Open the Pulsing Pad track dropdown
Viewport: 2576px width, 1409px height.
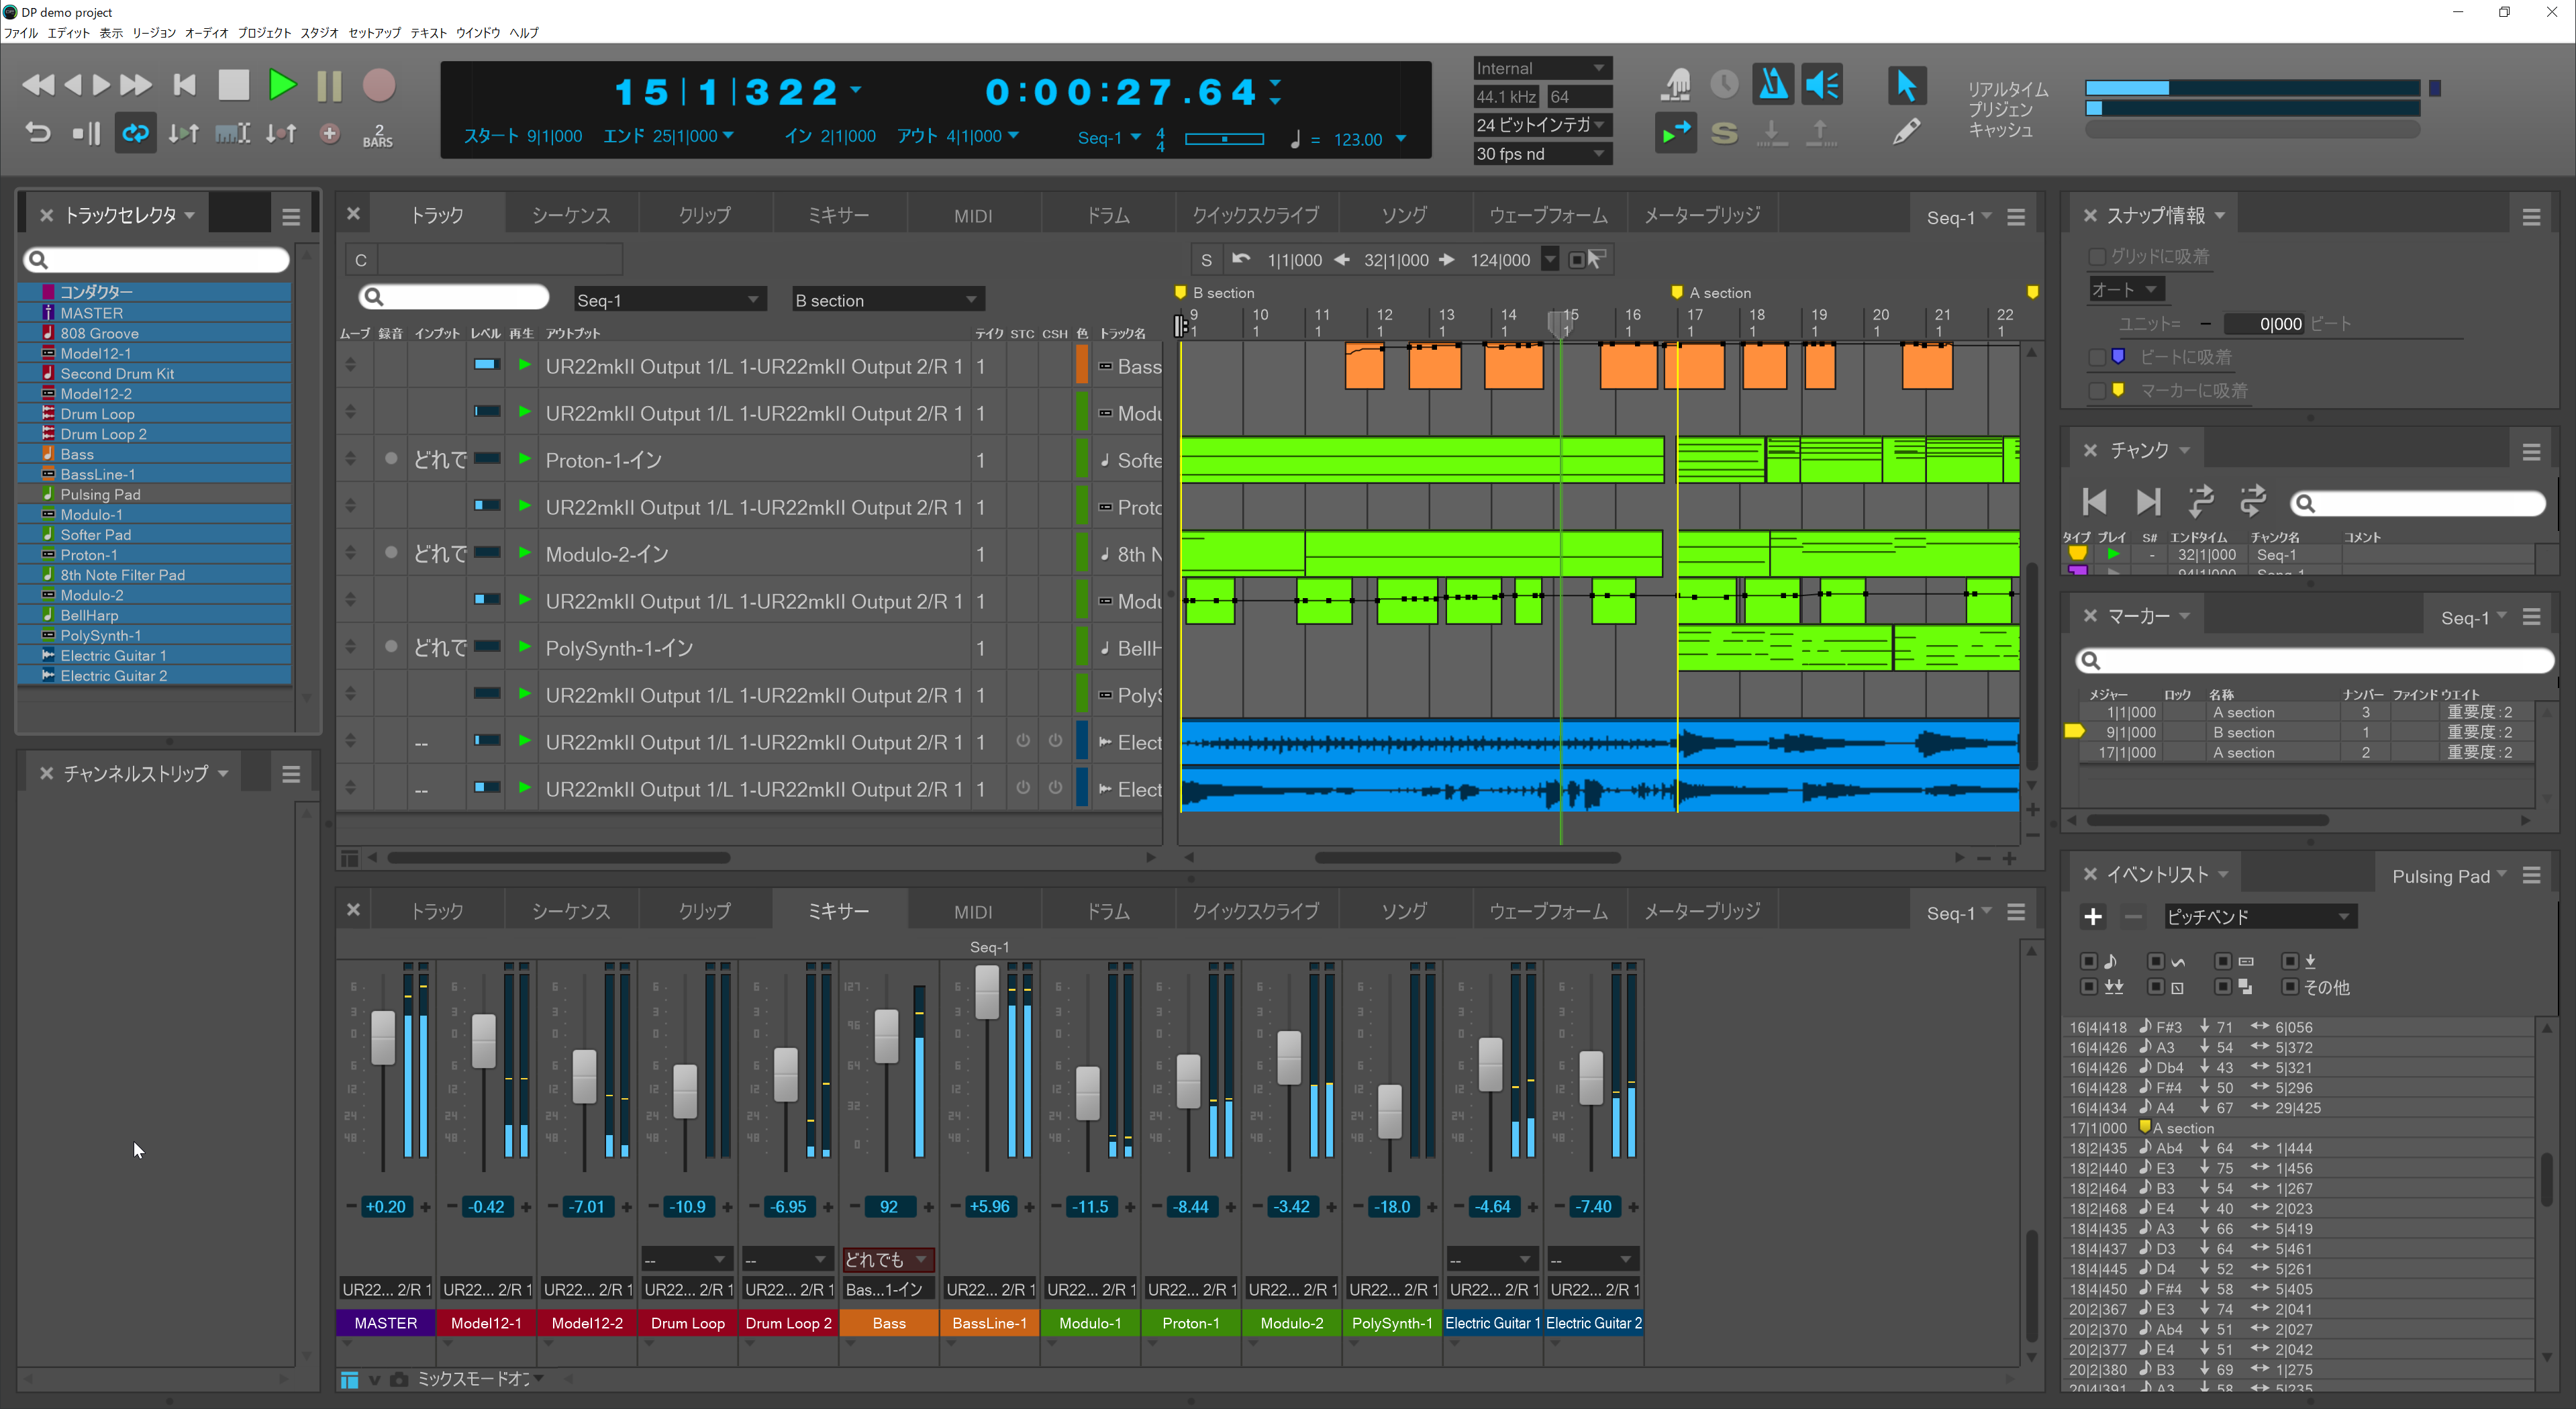[x=2448, y=876]
